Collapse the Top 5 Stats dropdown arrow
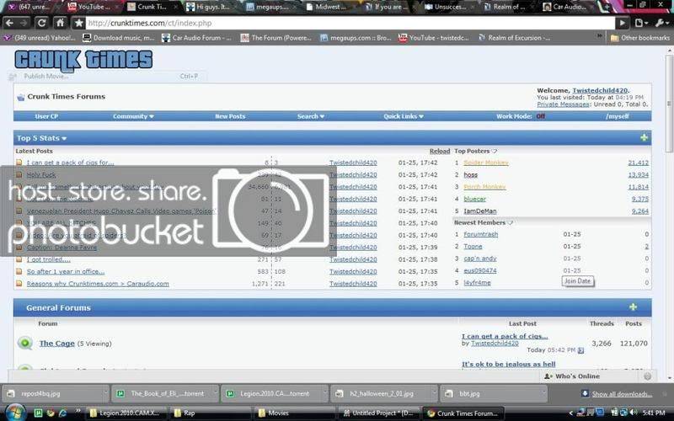Viewport: 674px width, 421px height. 64,139
